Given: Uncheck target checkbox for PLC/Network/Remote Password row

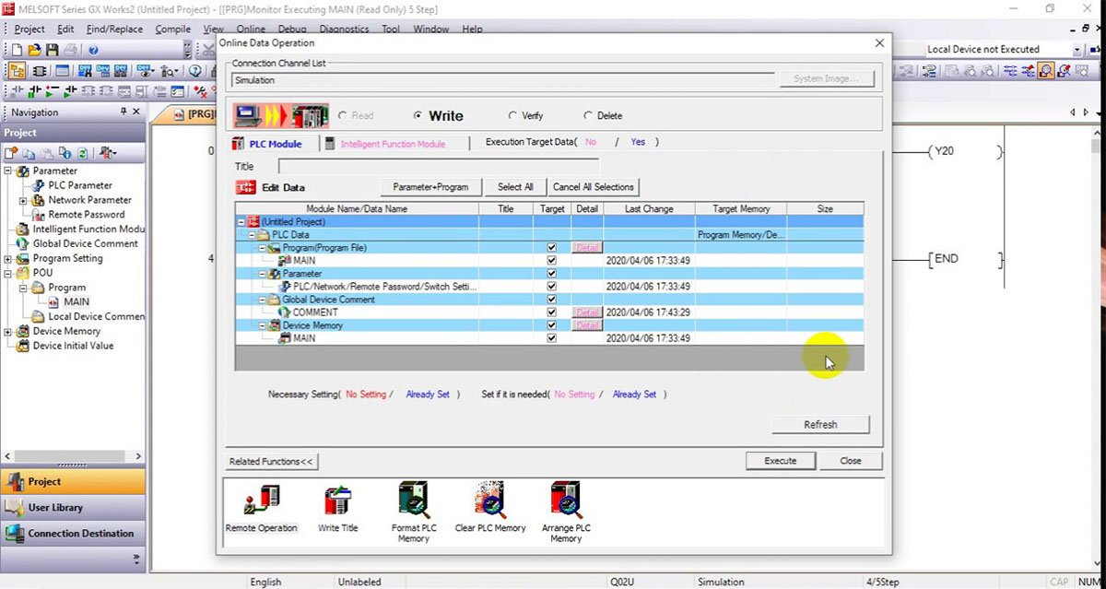Looking at the screenshot, I should point(551,287).
